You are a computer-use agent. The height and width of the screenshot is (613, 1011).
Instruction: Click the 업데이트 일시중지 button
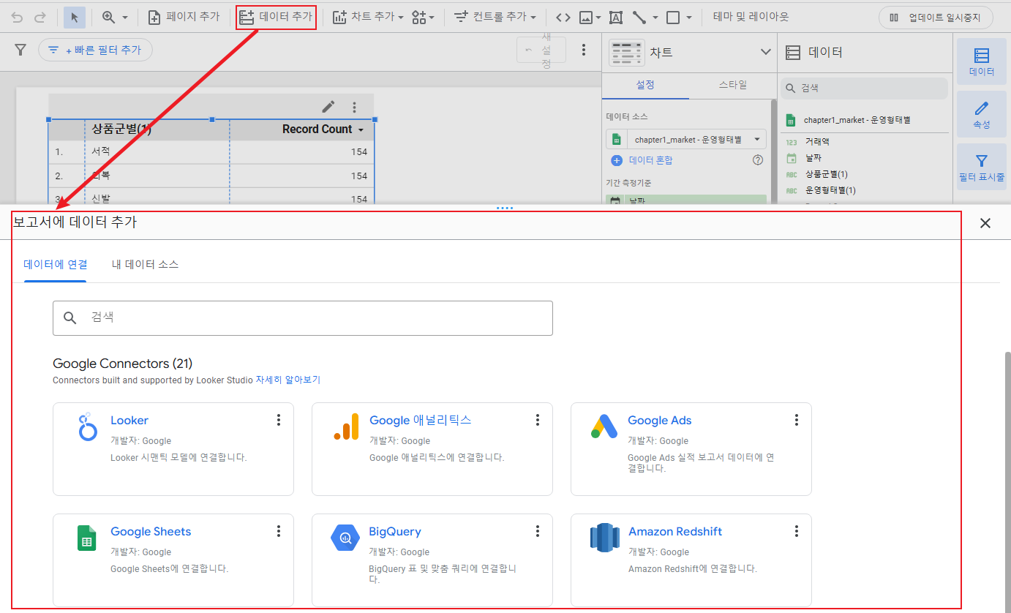[x=935, y=18]
